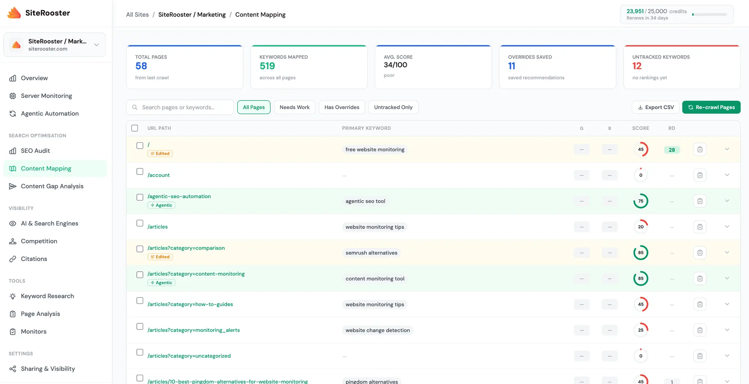The height and width of the screenshot is (384, 749).
Task: Click the Sharing & Visibility share icon
Action: click(13, 369)
